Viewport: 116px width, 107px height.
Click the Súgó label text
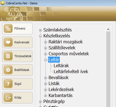click(18, 84)
